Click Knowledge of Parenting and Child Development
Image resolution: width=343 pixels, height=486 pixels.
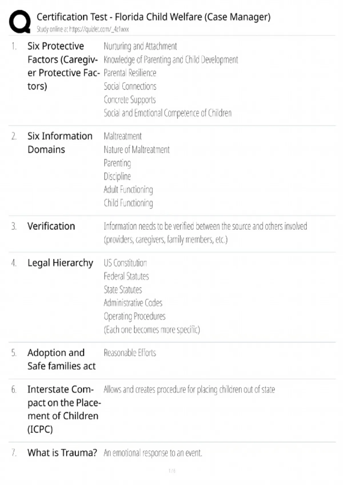point(171,60)
